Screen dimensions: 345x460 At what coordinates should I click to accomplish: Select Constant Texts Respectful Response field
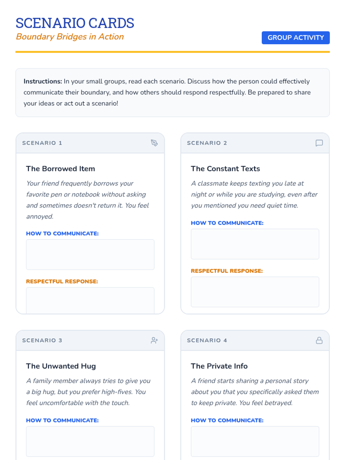tap(255, 292)
